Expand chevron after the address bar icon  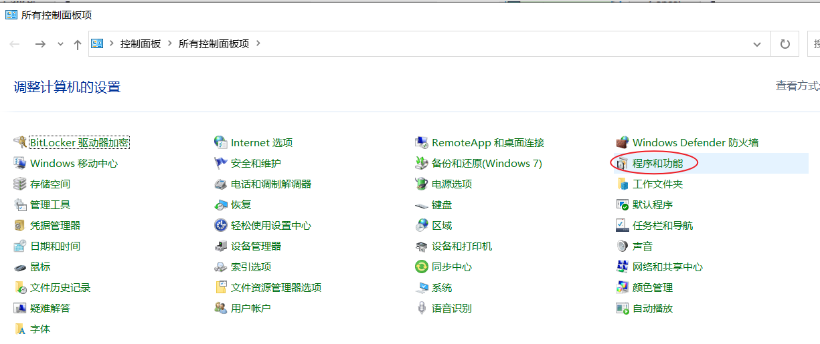point(111,43)
